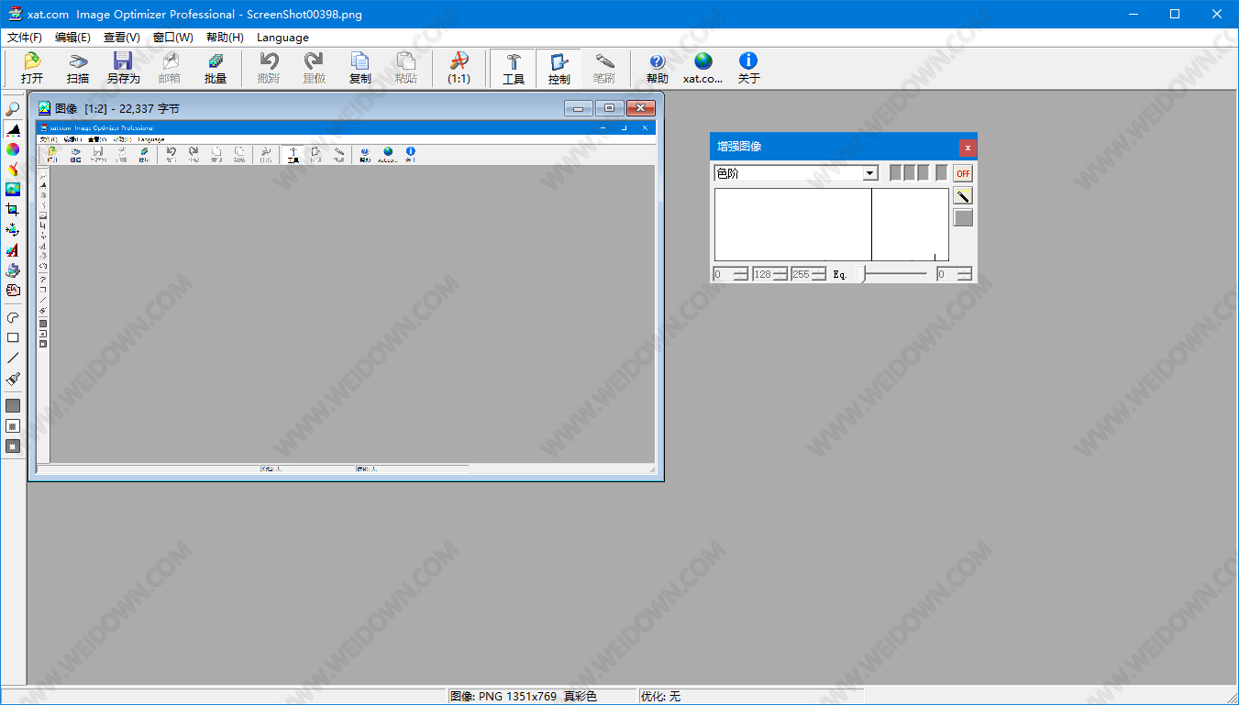Maximize the 图像 [1:2] child window
This screenshot has height=705, width=1239.
pyautogui.click(x=609, y=107)
